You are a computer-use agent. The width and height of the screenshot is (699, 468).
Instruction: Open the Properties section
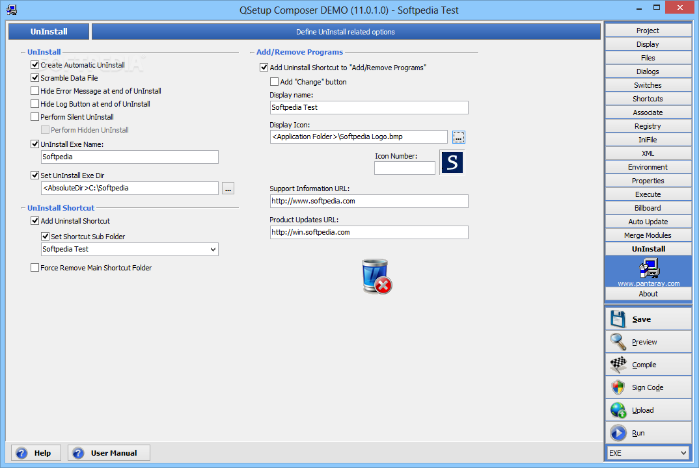point(648,181)
